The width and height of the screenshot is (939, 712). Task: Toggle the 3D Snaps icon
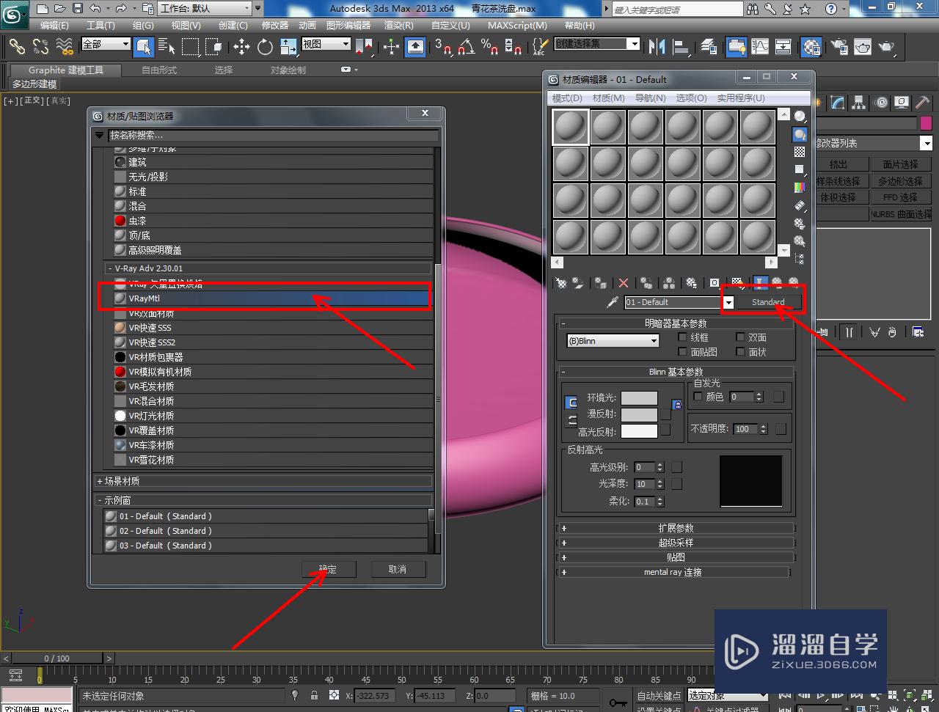(442, 47)
